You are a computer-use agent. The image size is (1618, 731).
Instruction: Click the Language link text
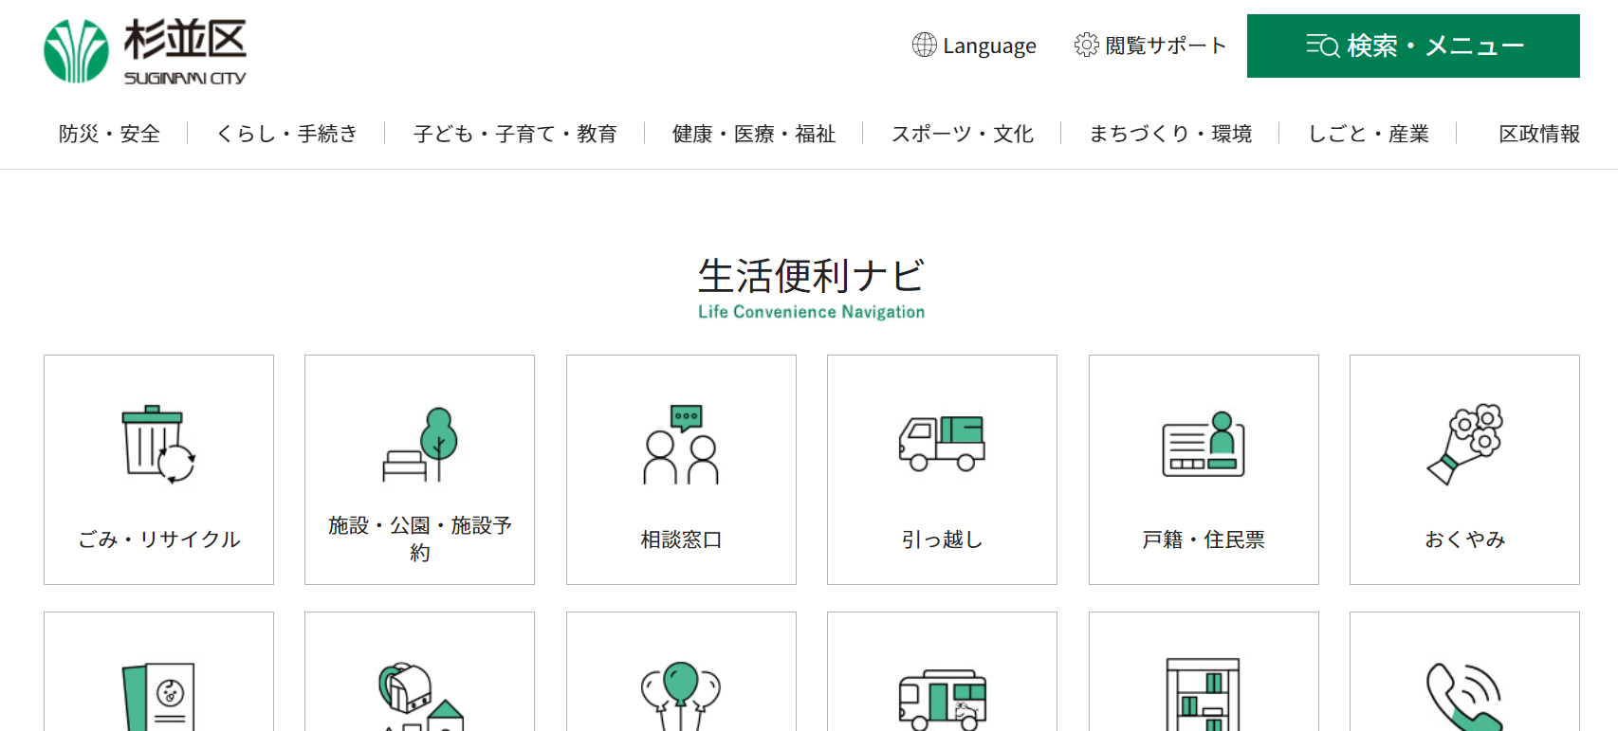point(989,46)
